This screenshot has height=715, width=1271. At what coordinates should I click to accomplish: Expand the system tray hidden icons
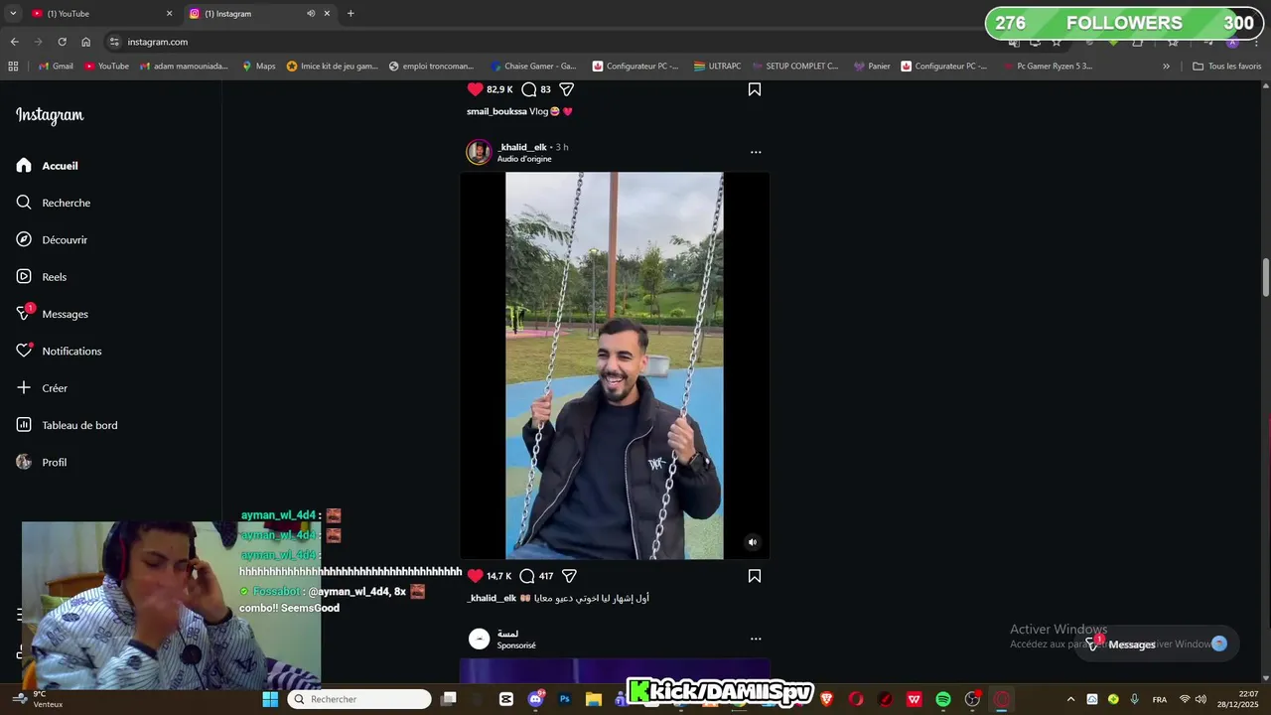pyautogui.click(x=1070, y=699)
